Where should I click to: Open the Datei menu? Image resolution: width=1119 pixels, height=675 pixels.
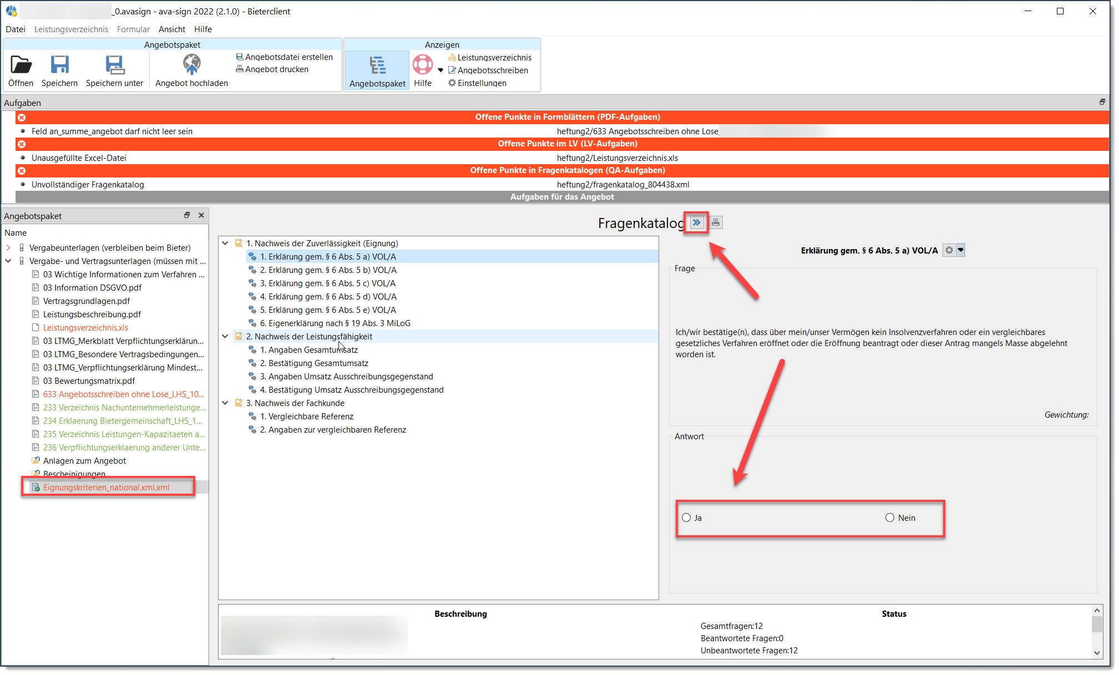pyautogui.click(x=16, y=29)
